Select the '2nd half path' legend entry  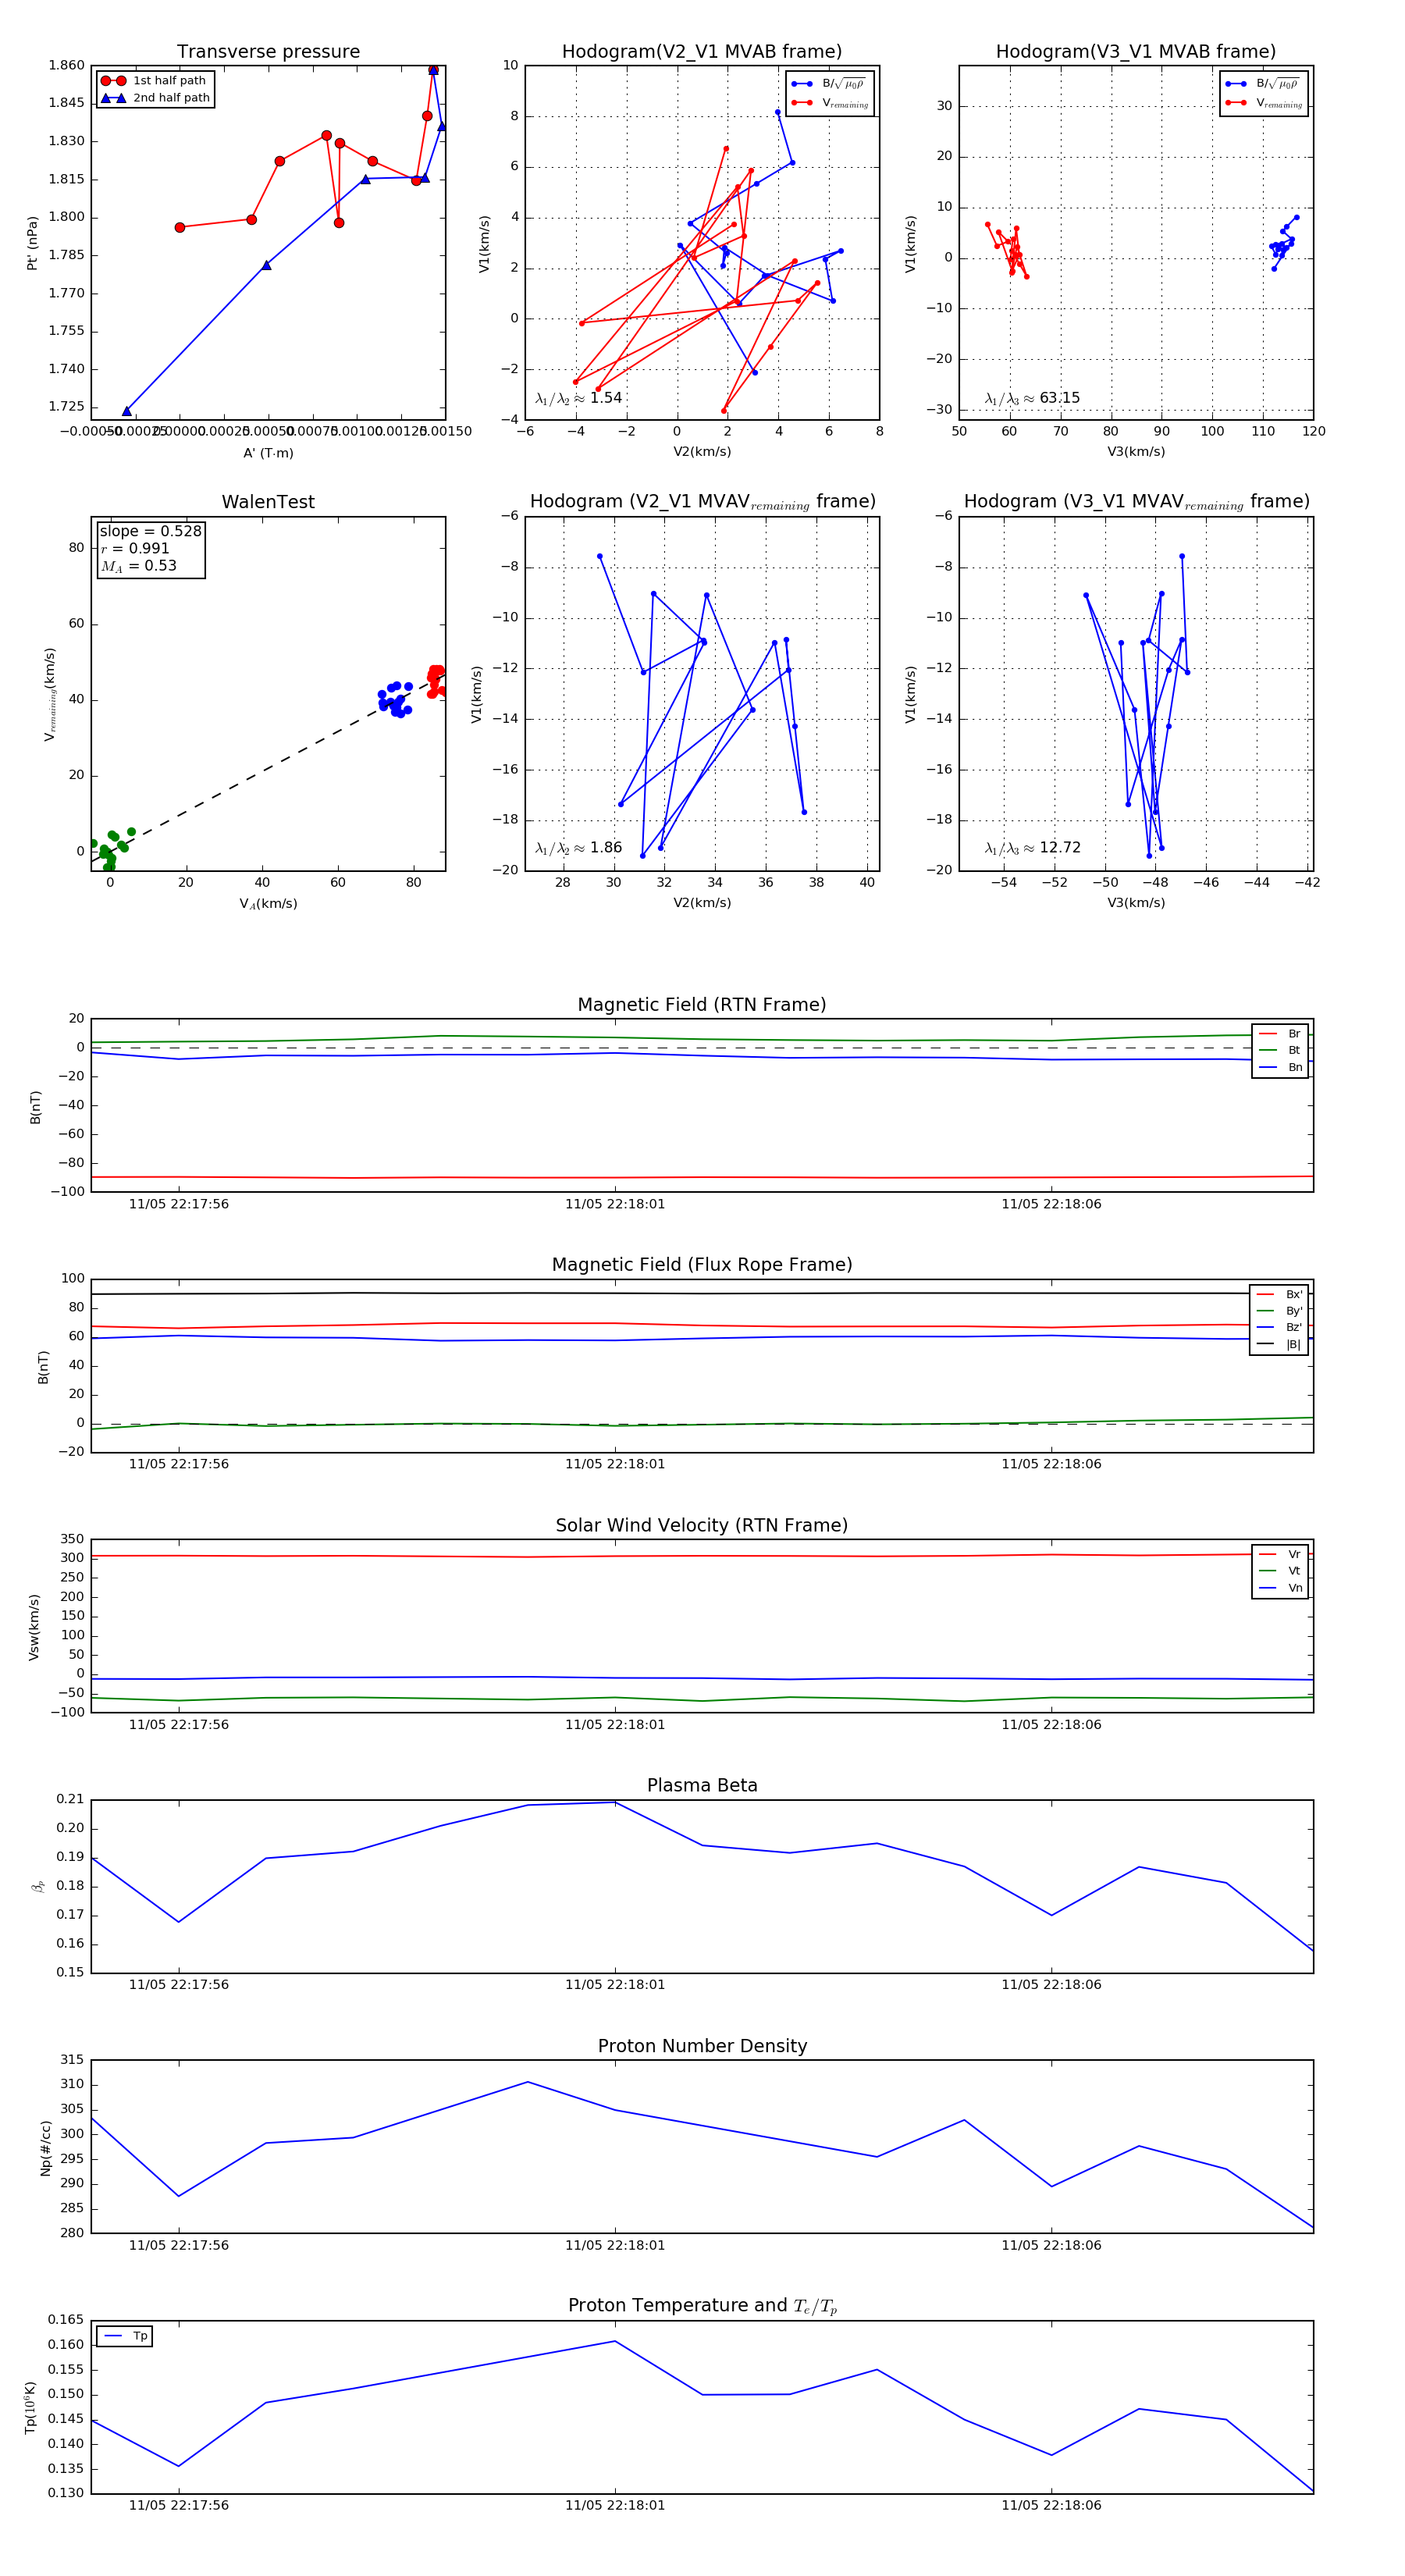pyautogui.click(x=155, y=98)
